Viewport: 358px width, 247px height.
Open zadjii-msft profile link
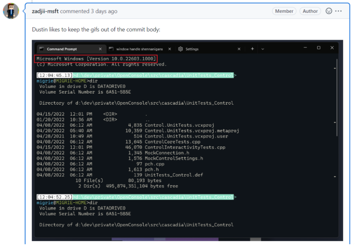click(45, 11)
